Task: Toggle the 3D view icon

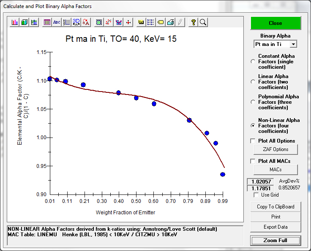Action: [x=76, y=22]
